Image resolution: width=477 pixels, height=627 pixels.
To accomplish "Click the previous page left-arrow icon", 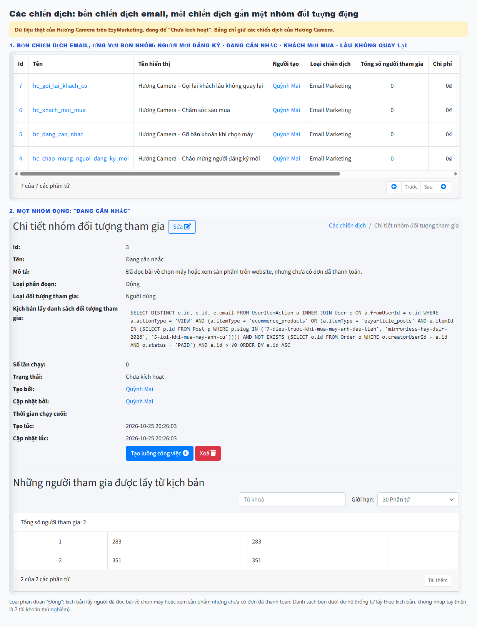I will pyautogui.click(x=394, y=187).
